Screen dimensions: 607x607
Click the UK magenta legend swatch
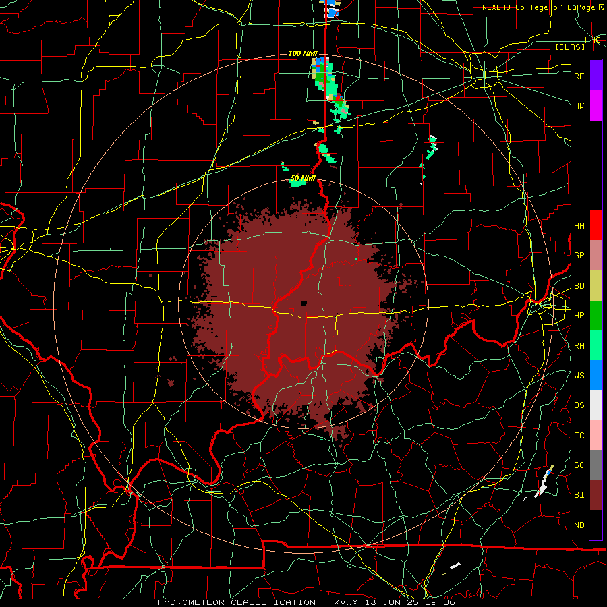596,106
